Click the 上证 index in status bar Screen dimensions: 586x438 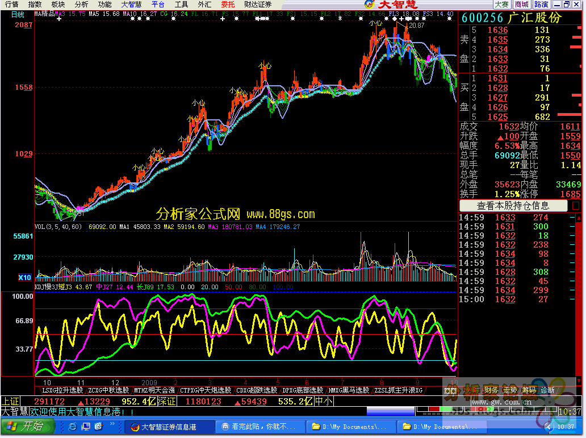coord(10,401)
